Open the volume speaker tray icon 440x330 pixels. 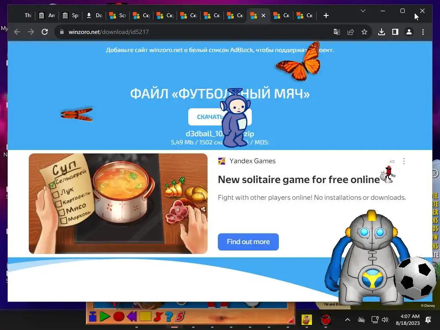click(x=385, y=320)
